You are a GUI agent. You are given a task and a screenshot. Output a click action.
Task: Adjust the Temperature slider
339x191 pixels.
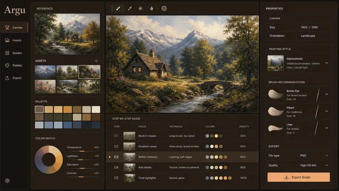(x=82, y=151)
